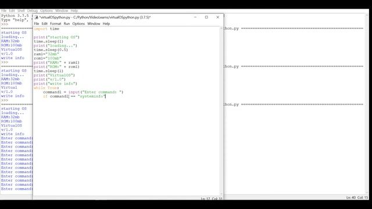Open Format menu in the editor window
Viewport: 372px width, 209px height.
(x=56, y=24)
